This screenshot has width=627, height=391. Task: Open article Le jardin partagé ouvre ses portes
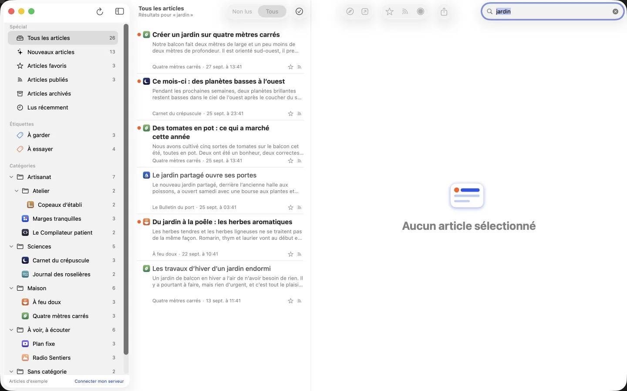220,191
